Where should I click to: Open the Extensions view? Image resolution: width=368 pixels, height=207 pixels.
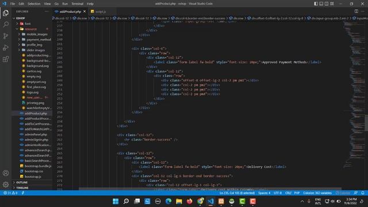[6, 59]
